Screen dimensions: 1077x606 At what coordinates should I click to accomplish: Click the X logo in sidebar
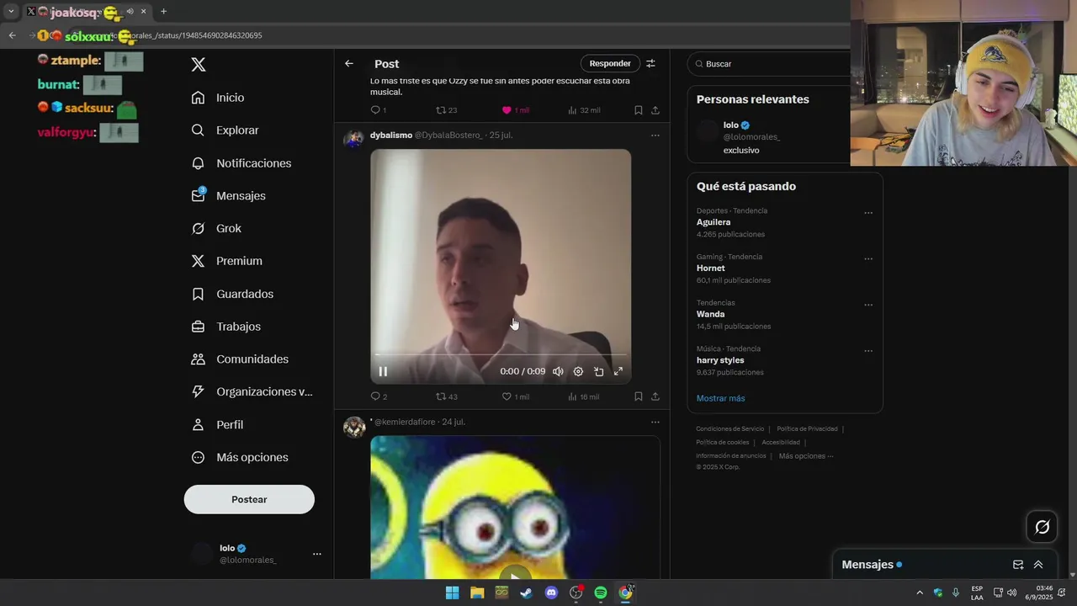[199, 65]
